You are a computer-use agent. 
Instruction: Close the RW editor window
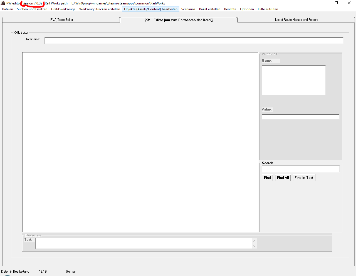click(349, 3)
